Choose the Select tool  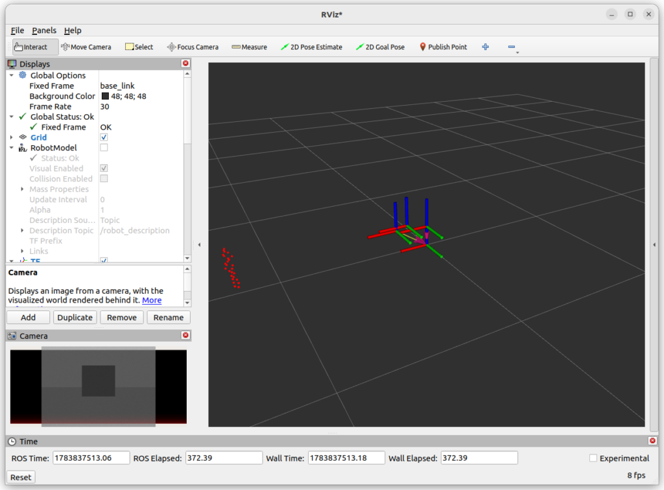(139, 47)
